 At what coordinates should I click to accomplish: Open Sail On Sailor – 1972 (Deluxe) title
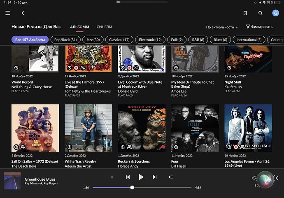35,161
